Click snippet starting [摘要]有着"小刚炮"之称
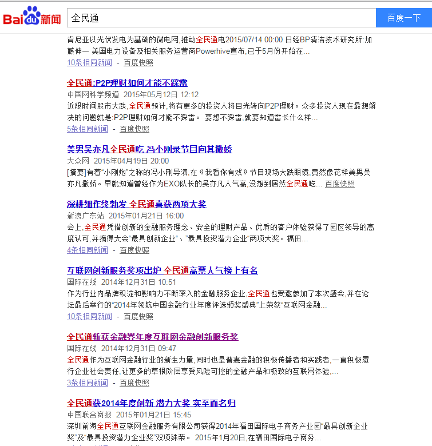This screenshot has width=432, height=446. click(219, 178)
